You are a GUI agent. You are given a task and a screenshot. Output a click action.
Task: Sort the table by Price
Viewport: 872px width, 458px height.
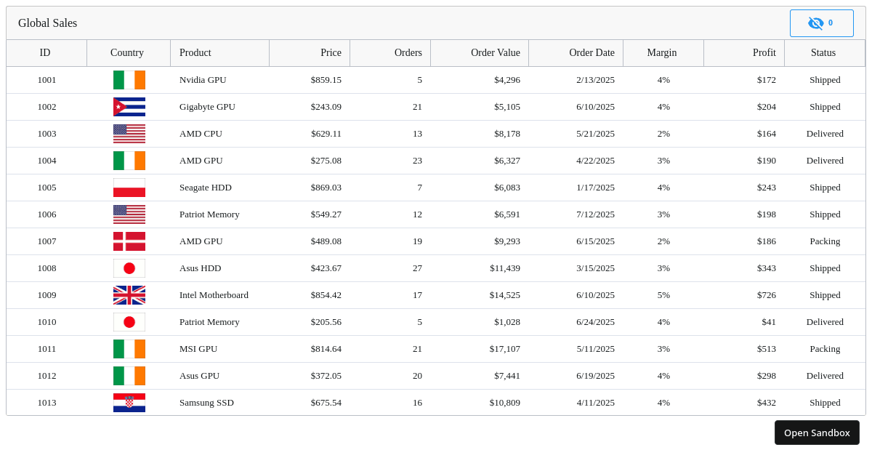point(331,52)
